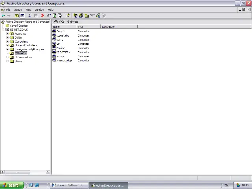Select the PRINTSERV computer entry
252x189 pixels.
coord(63,52)
